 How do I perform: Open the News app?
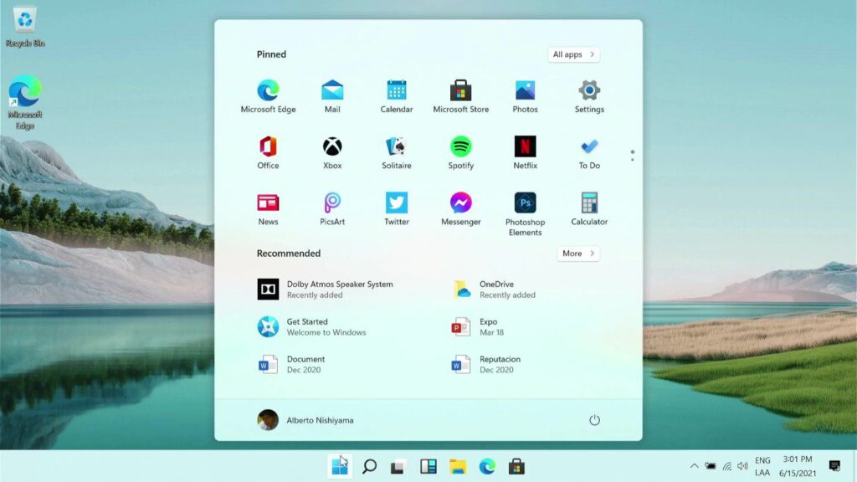pos(268,209)
